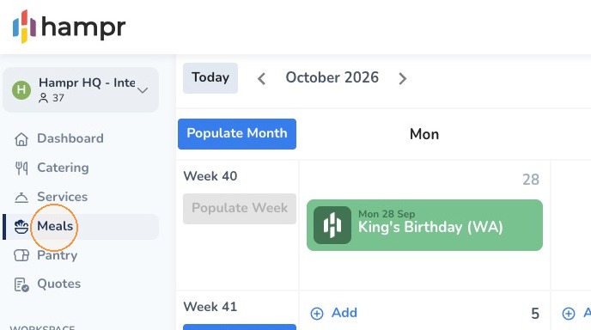Image resolution: width=591 pixels, height=330 pixels.
Task: Select the Catering fork and knife icon
Action: pyautogui.click(x=21, y=168)
